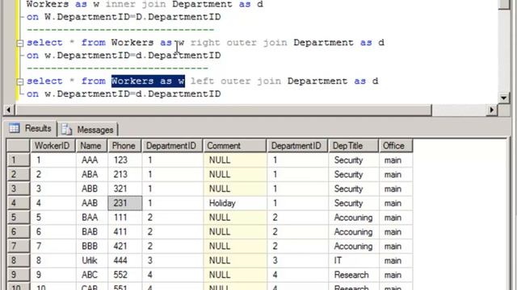
Task: Click the editor horizontal scrollbar right arrow
Action: [x=492, y=110]
